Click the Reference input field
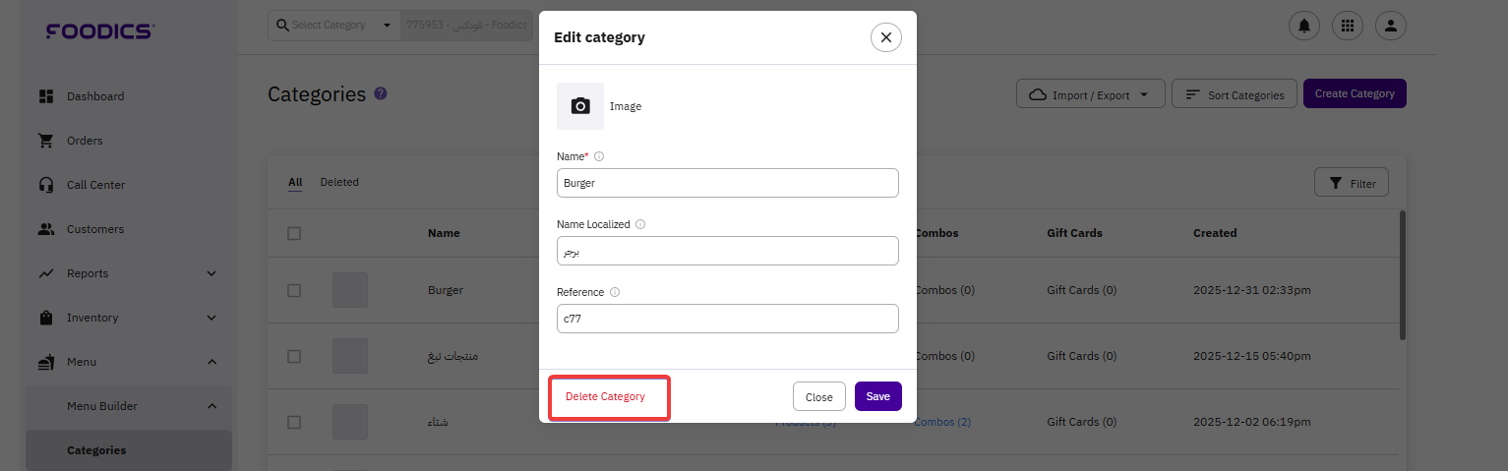 point(727,319)
